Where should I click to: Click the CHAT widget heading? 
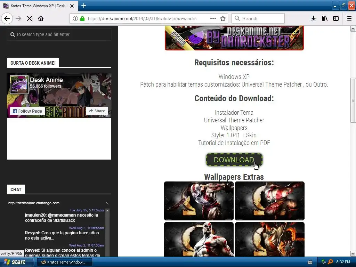tap(16, 189)
